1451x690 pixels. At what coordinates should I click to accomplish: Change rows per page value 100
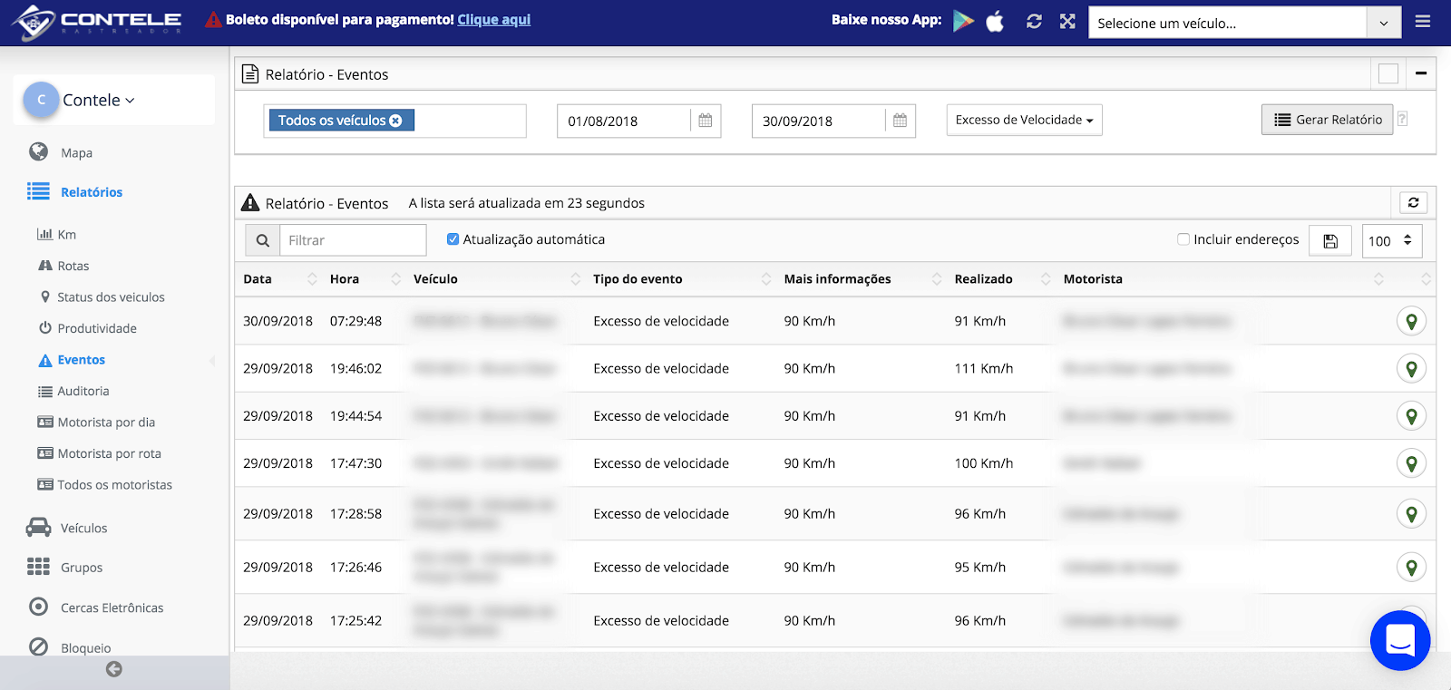[1392, 241]
